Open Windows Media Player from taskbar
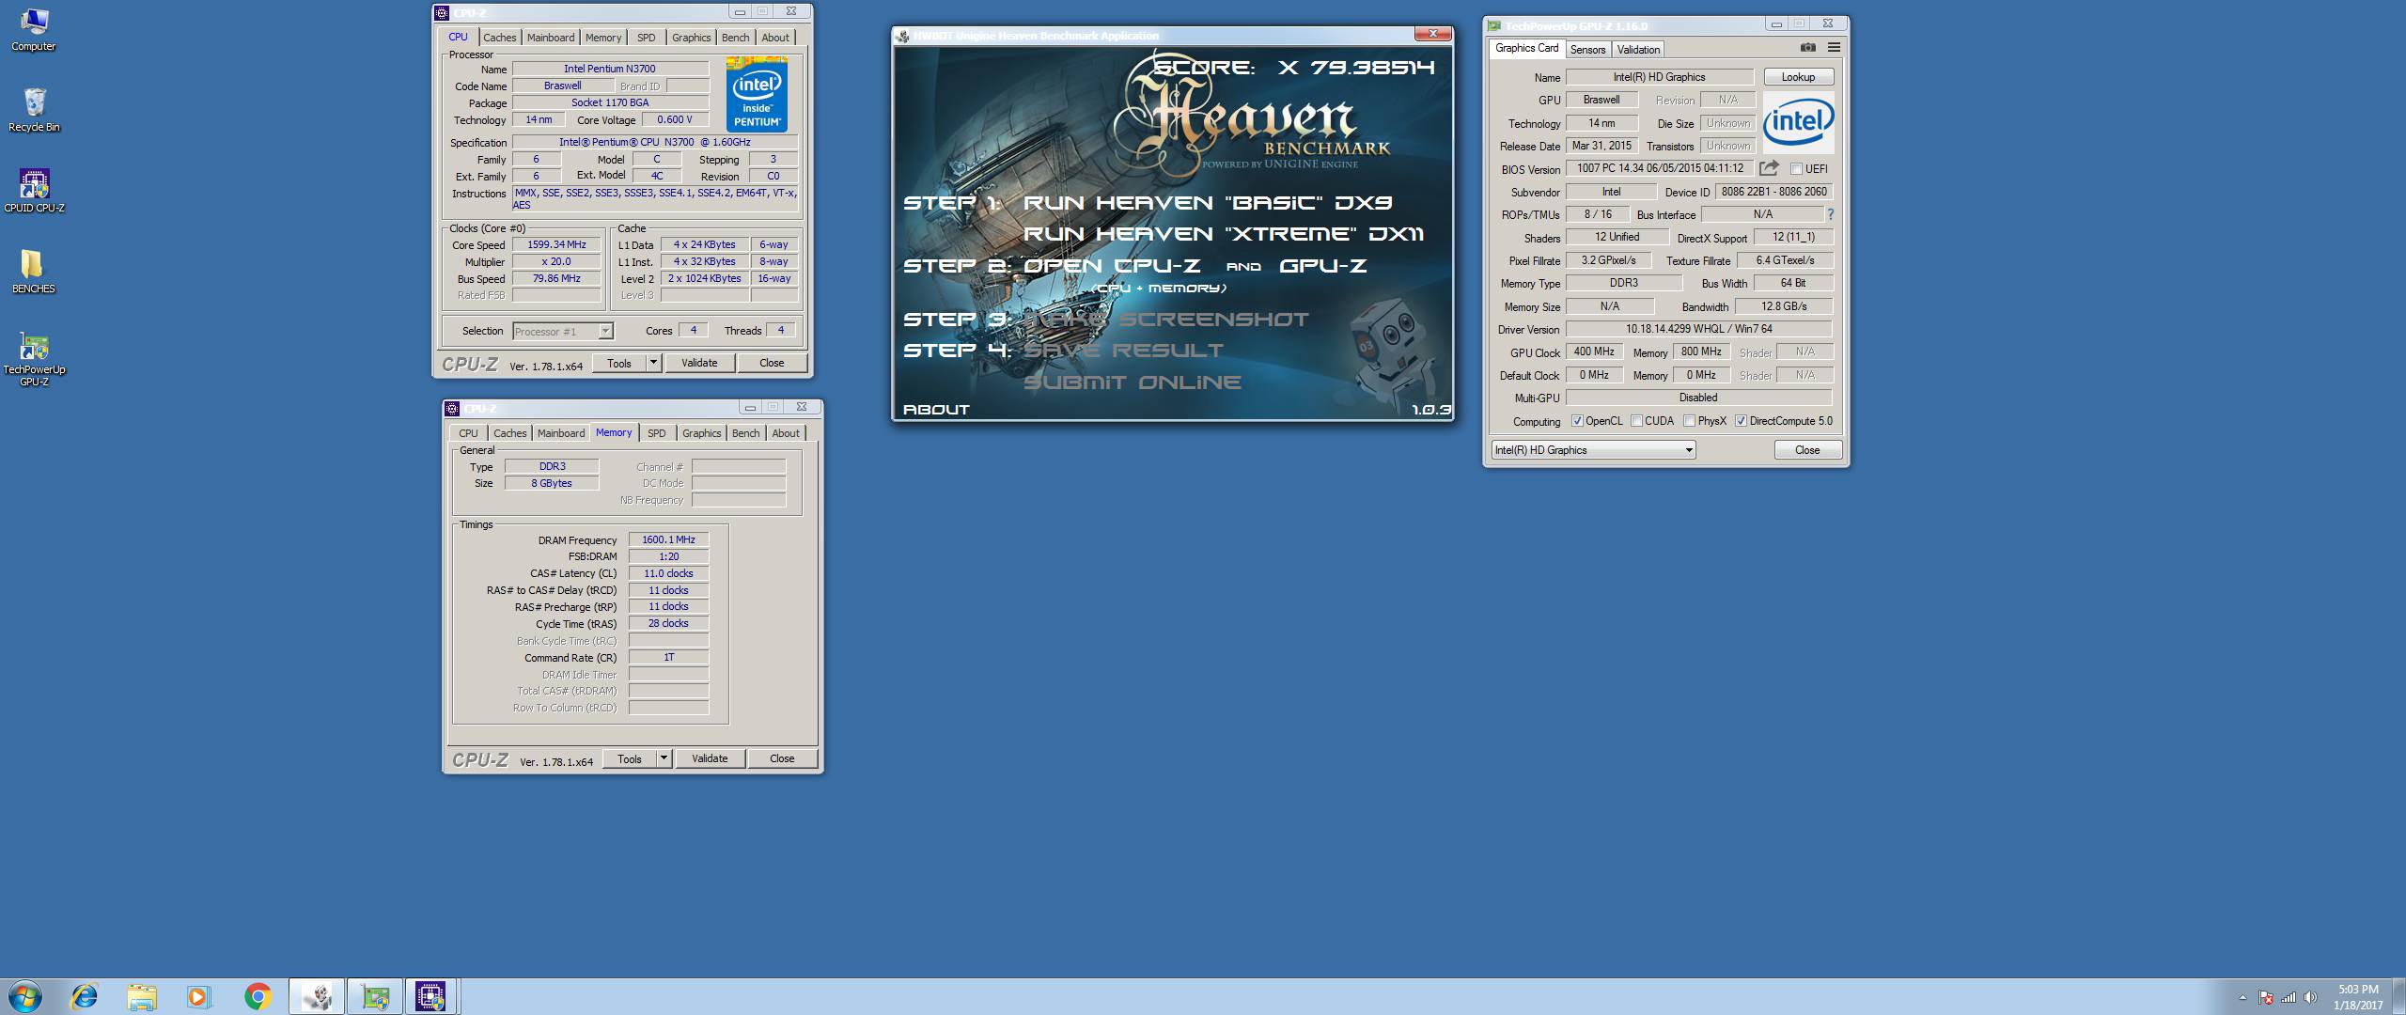 tap(199, 996)
